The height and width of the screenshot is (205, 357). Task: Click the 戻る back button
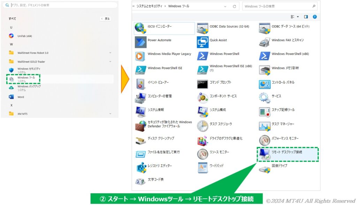pos(106,19)
